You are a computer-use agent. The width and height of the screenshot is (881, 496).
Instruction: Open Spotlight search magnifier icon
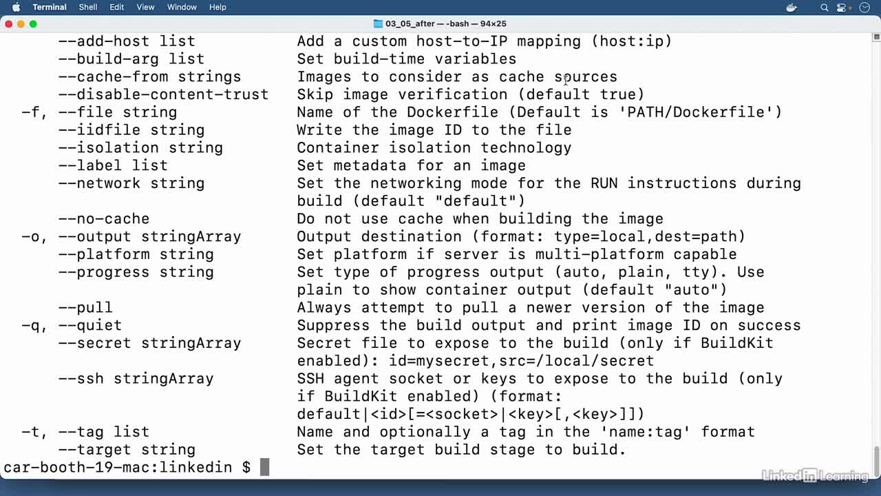point(824,8)
